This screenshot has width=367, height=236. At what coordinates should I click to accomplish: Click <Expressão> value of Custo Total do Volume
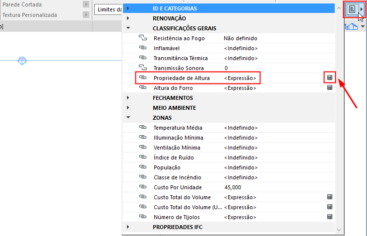pos(240,197)
